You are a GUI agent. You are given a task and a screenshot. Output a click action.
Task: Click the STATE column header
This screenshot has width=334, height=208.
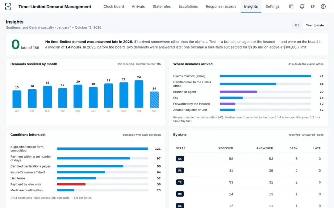click(181, 148)
